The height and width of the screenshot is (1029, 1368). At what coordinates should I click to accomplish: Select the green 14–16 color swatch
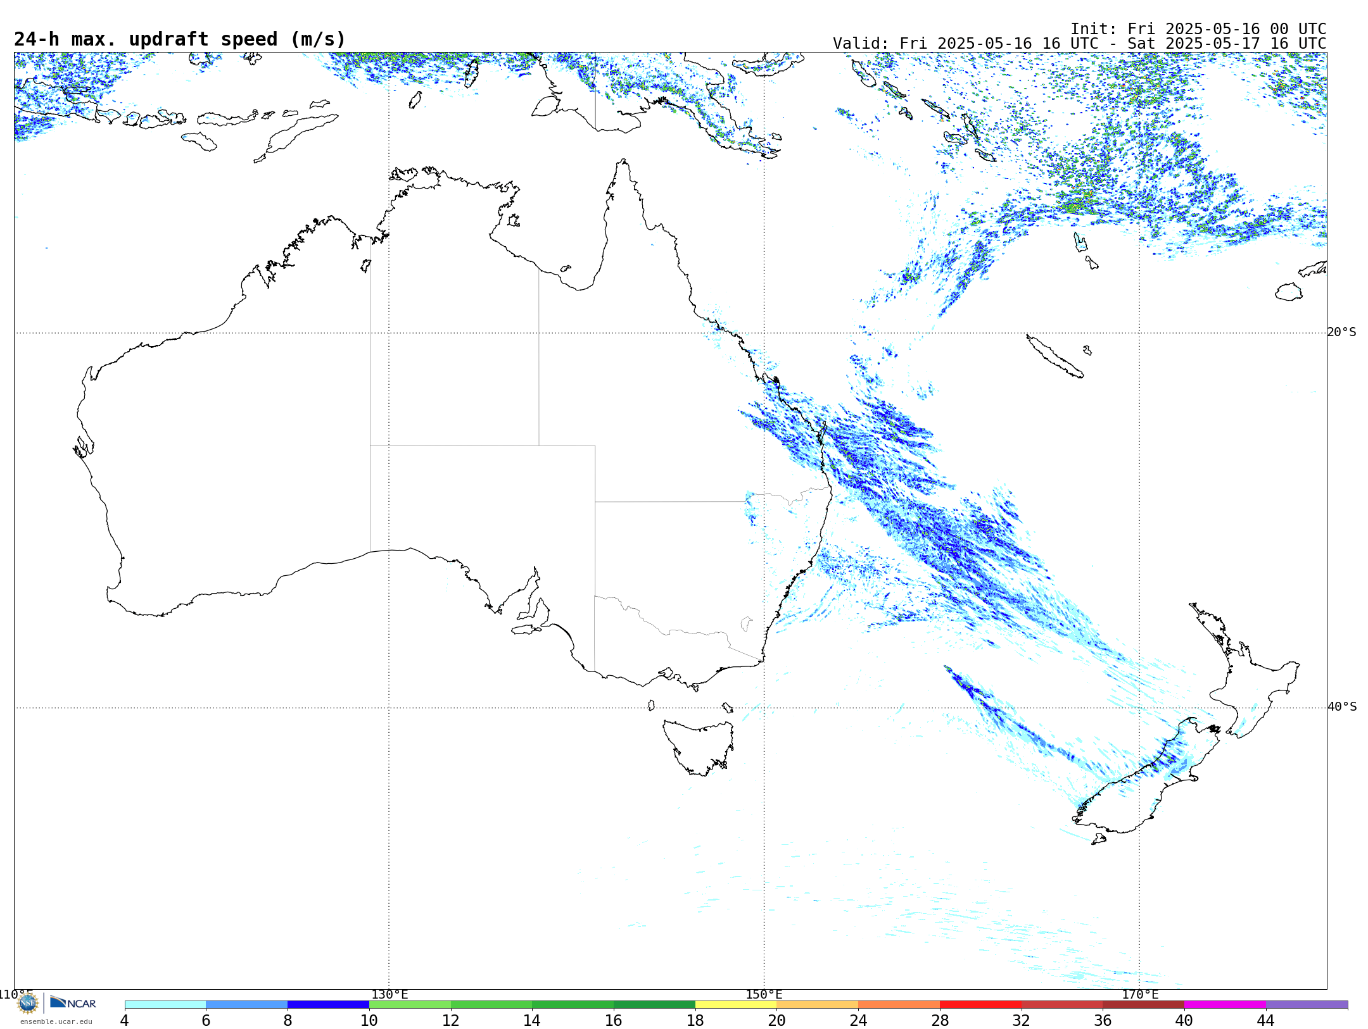[573, 1004]
